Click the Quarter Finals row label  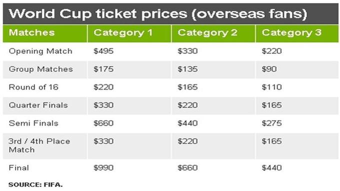click(x=38, y=105)
